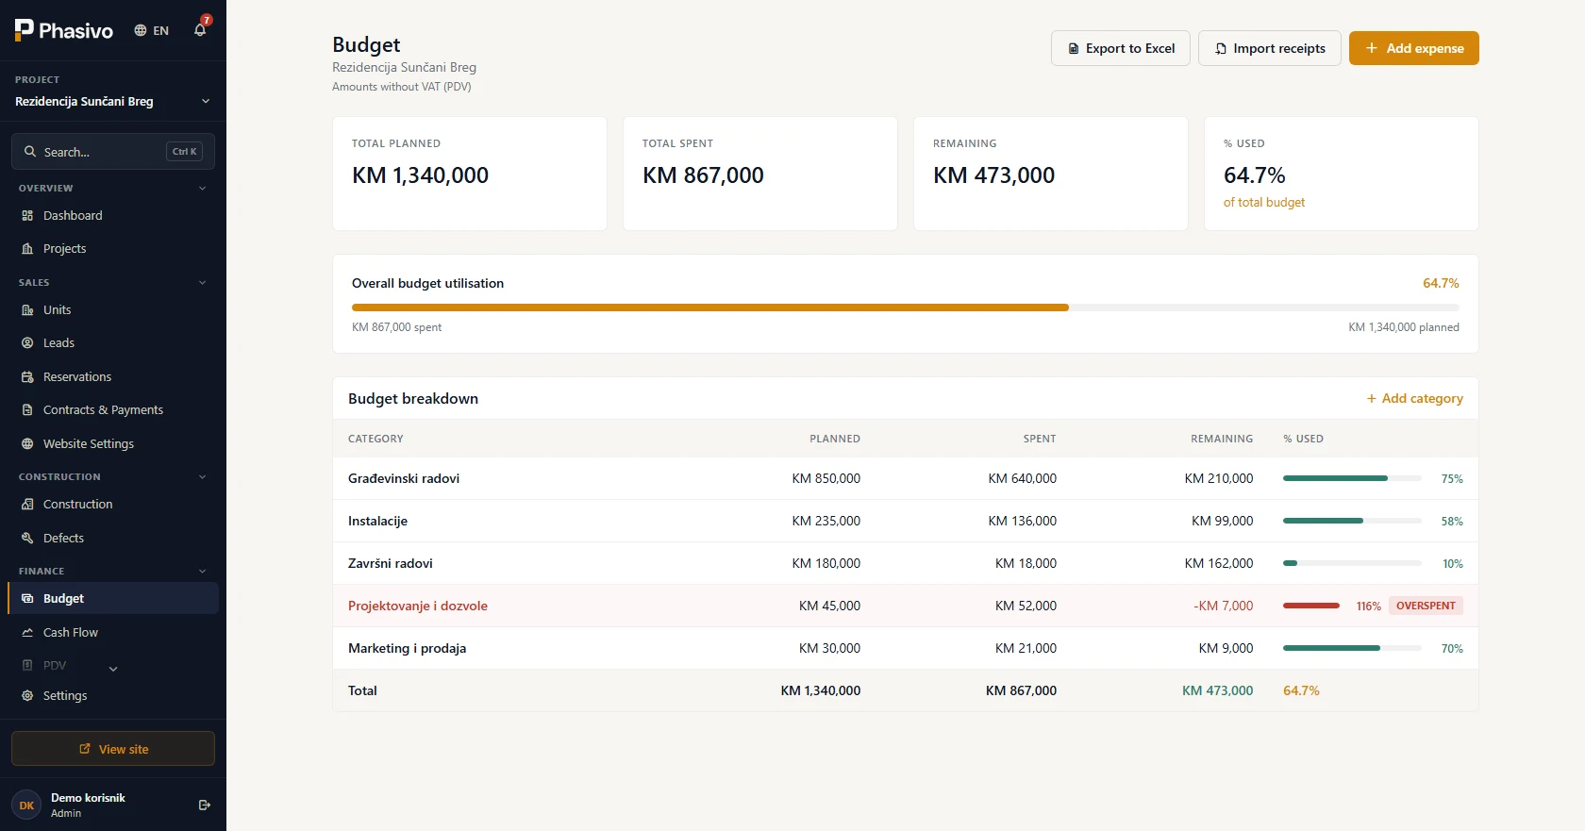Viewport: 1585px width, 831px height.
Task: Click the Website Settings globe icon
Action: pyautogui.click(x=27, y=444)
